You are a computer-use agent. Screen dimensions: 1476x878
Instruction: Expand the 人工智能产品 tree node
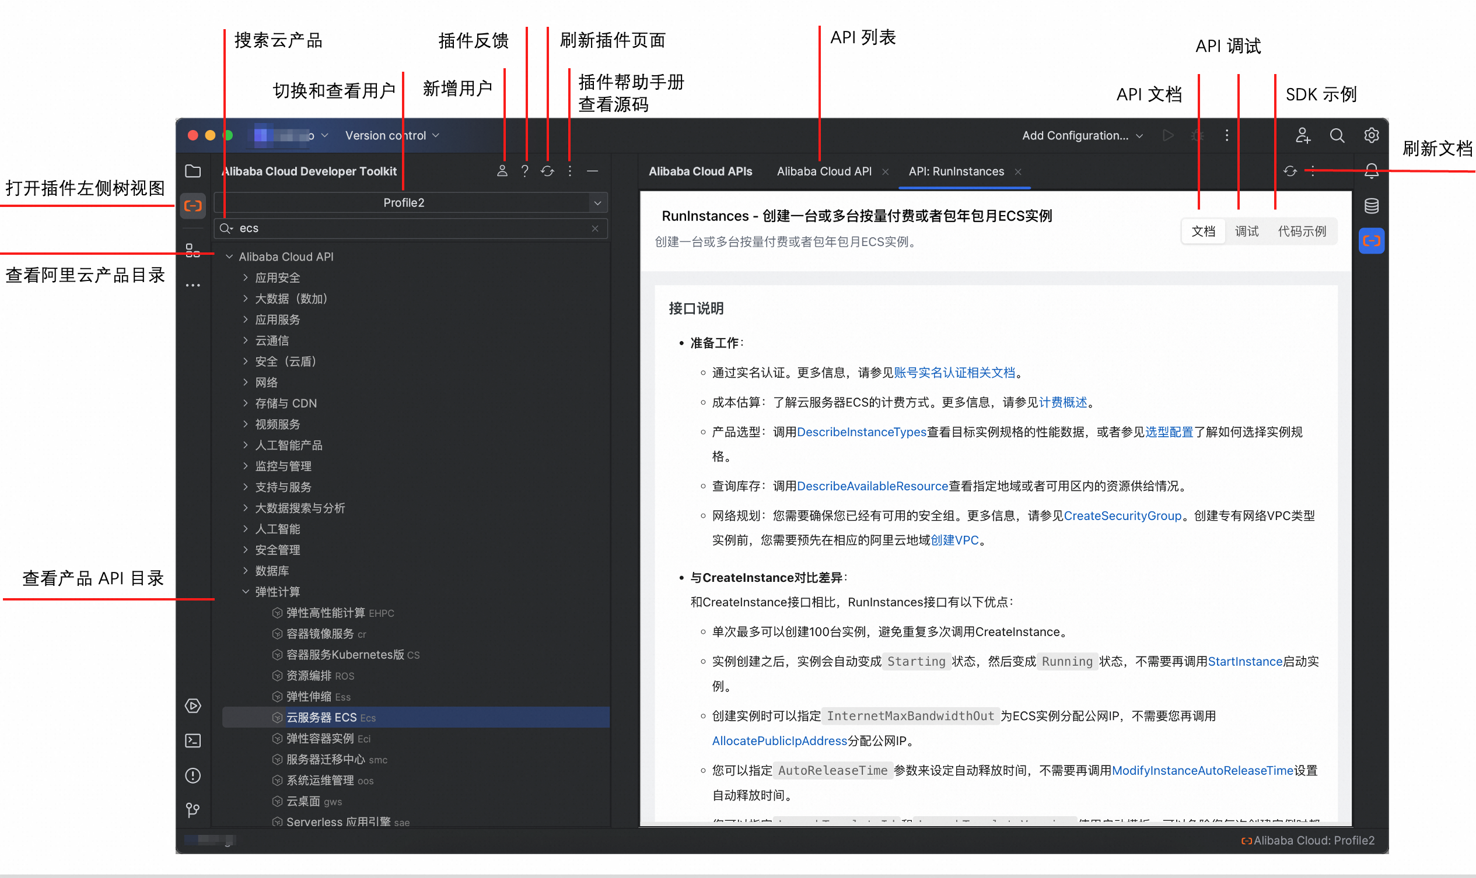(245, 445)
